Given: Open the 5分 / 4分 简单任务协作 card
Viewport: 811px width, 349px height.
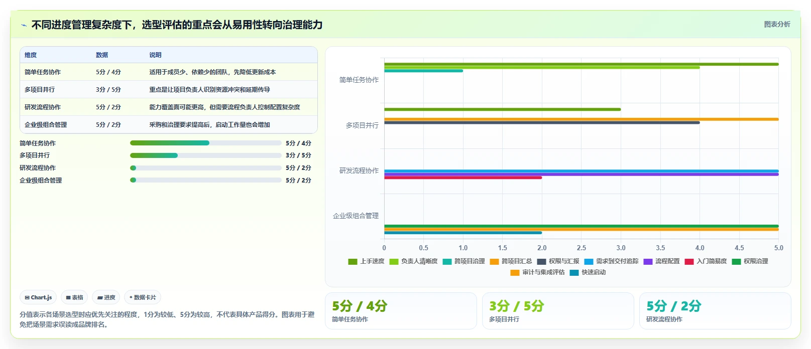Looking at the screenshot, I should (x=401, y=311).
